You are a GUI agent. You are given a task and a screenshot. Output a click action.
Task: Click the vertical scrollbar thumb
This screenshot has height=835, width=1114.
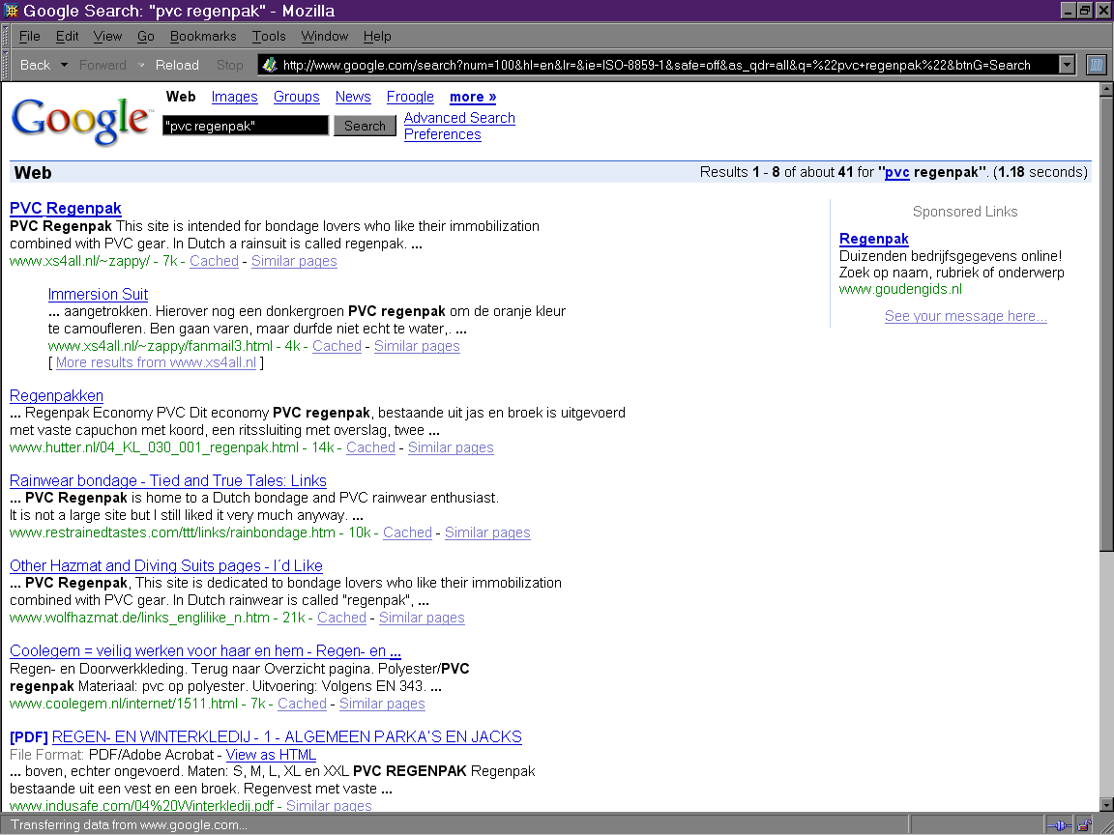tap(1106, 323)
